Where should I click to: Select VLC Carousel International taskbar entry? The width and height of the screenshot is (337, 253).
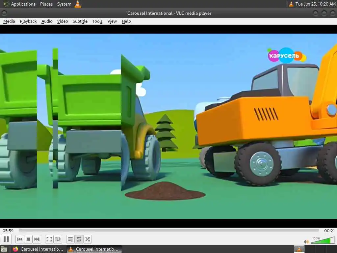[94, 249]
